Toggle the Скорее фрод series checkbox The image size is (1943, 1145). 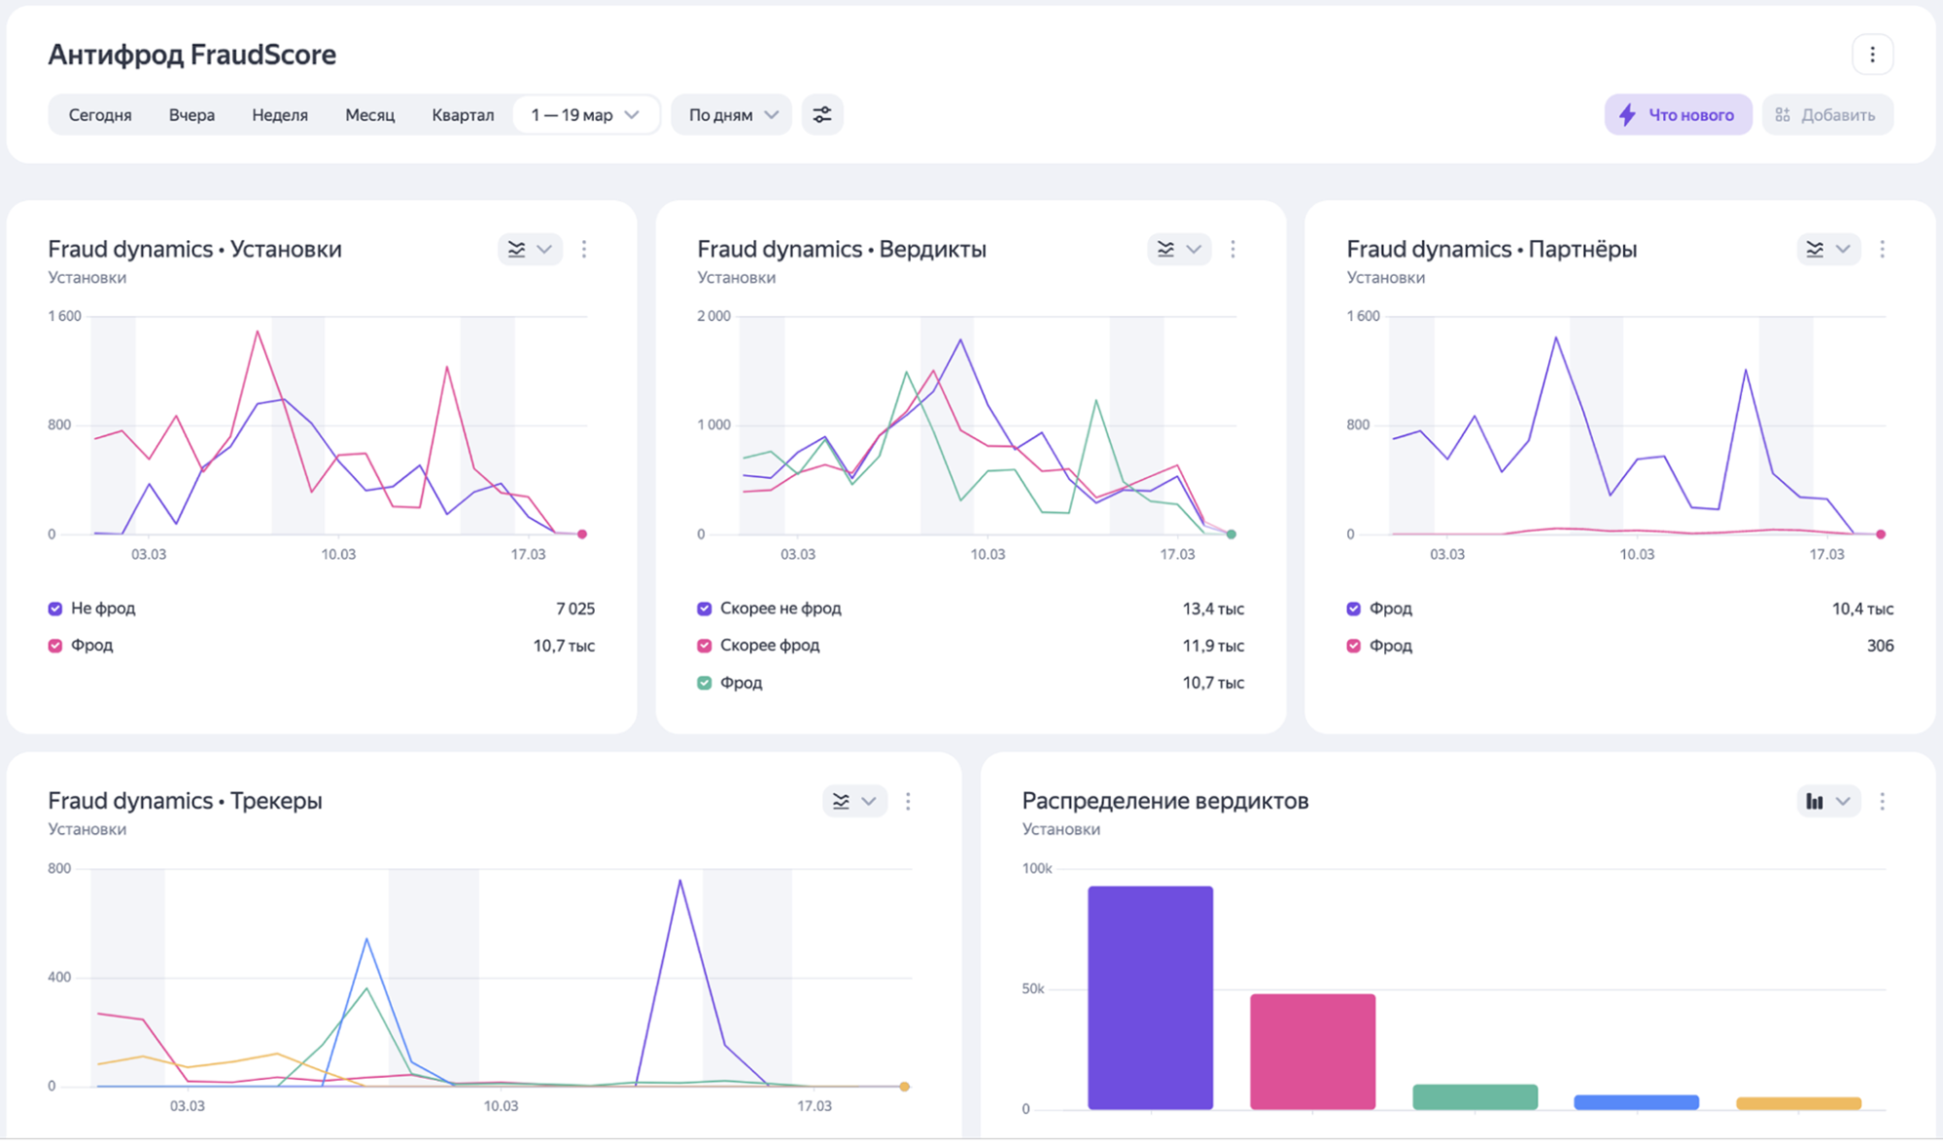coord(705,645)
